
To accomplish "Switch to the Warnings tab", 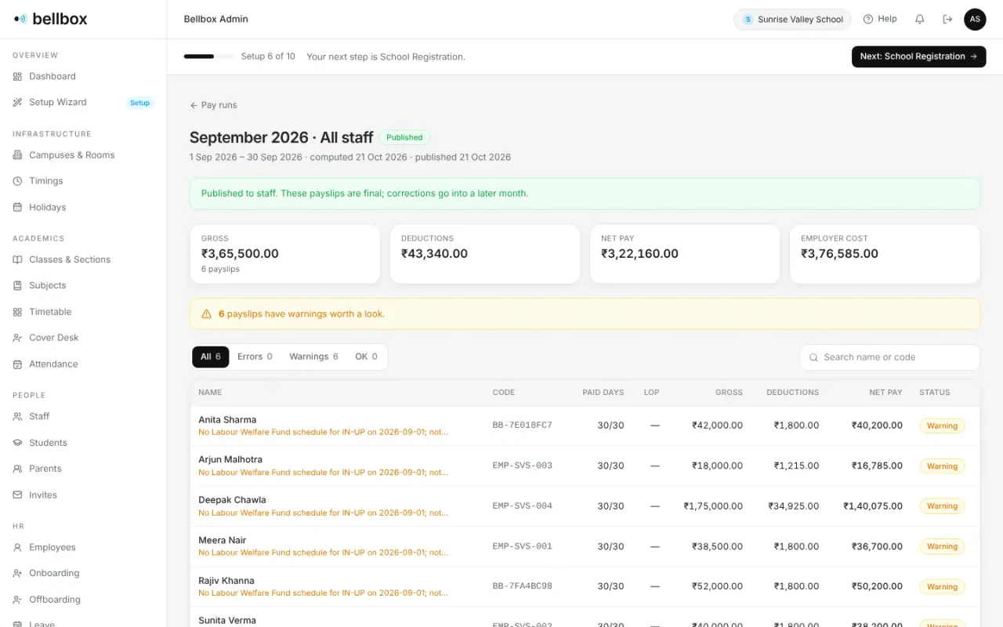I will tap(313, 357).
